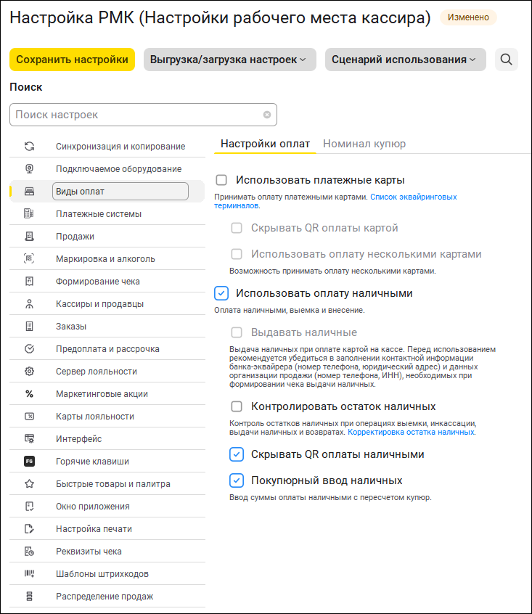Screen dimensions: 532x614
Task: Expand Сценарий использования dropdown
Action: click(404, 60)
